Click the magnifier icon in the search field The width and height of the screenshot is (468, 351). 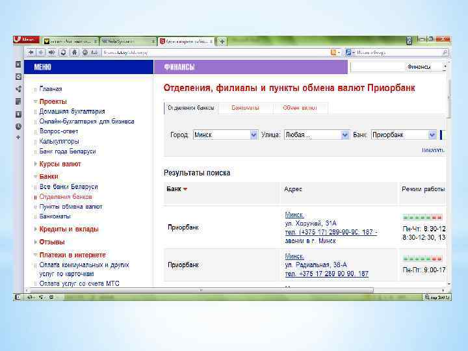[445, 53]
